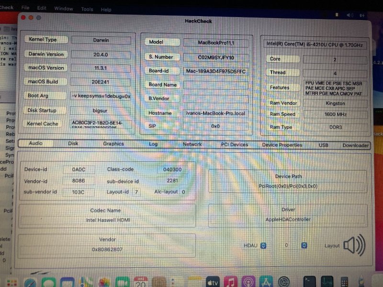Image resolution: width=383 pixels, height=287 pixels.
Task: Click the sub-vendor id field 103C
Action: coord(79,192)
